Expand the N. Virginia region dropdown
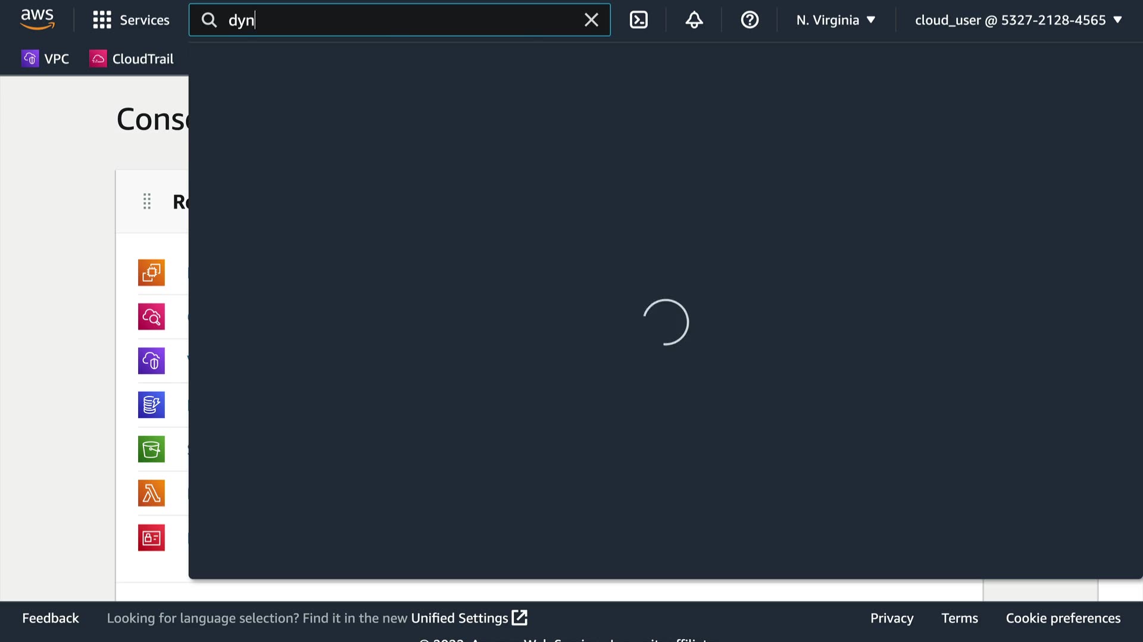 click(836, 20)
